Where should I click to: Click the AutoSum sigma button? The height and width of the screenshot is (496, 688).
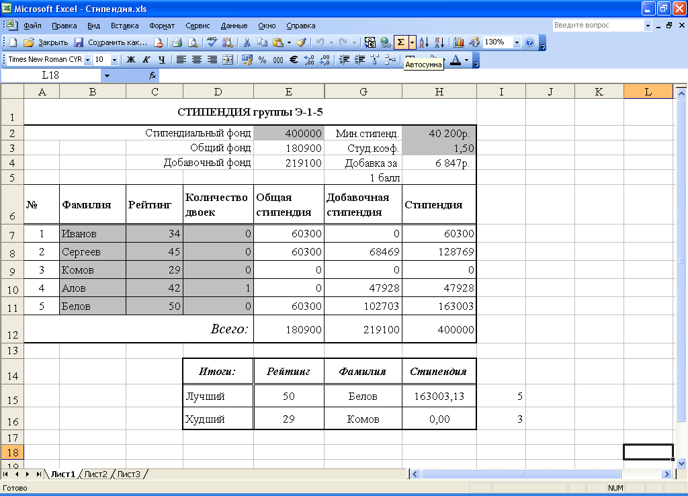click(400, 42)
